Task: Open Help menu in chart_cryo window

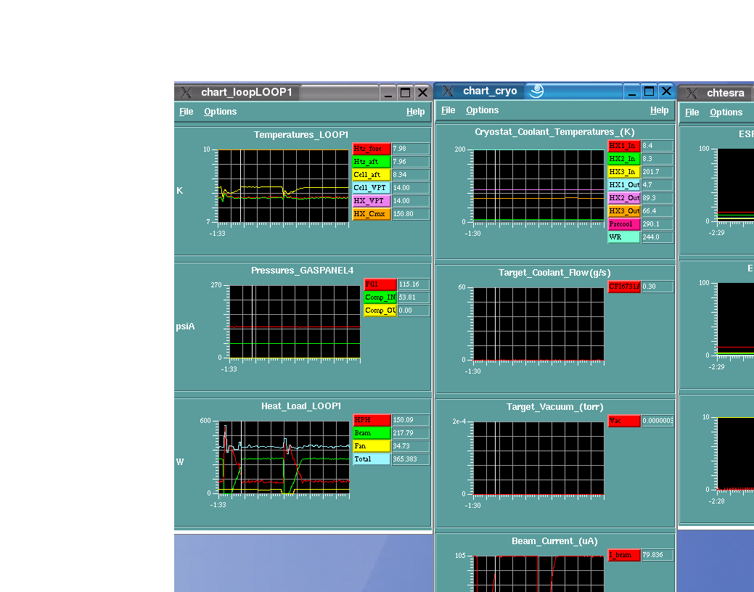Action: point(659,110)
